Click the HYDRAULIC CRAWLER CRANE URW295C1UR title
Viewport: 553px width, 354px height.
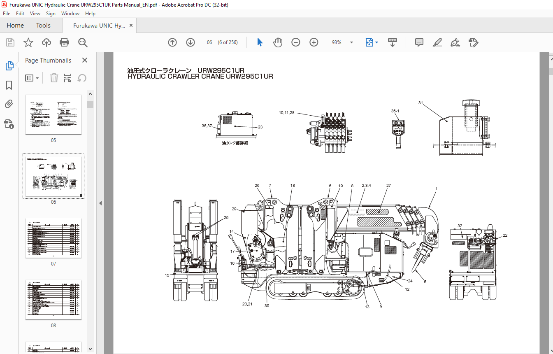point(200,76)
